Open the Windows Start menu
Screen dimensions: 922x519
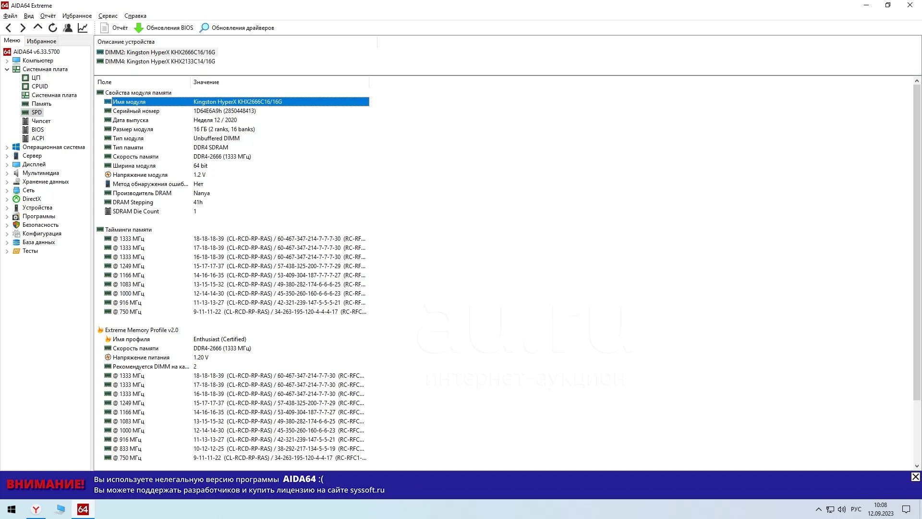pyautogui.click(x=12, y=509)
